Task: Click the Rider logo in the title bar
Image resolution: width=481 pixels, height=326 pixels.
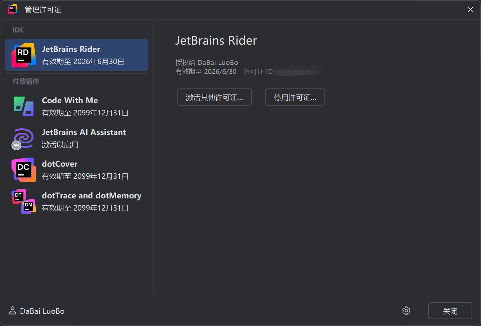Action: point(13,9)
